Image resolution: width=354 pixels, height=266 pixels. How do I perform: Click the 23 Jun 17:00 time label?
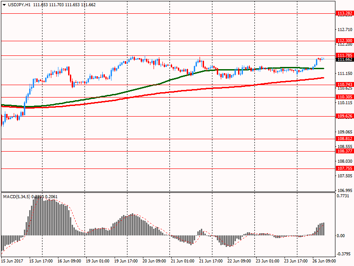pyautogui.click(x=296, y=261)
